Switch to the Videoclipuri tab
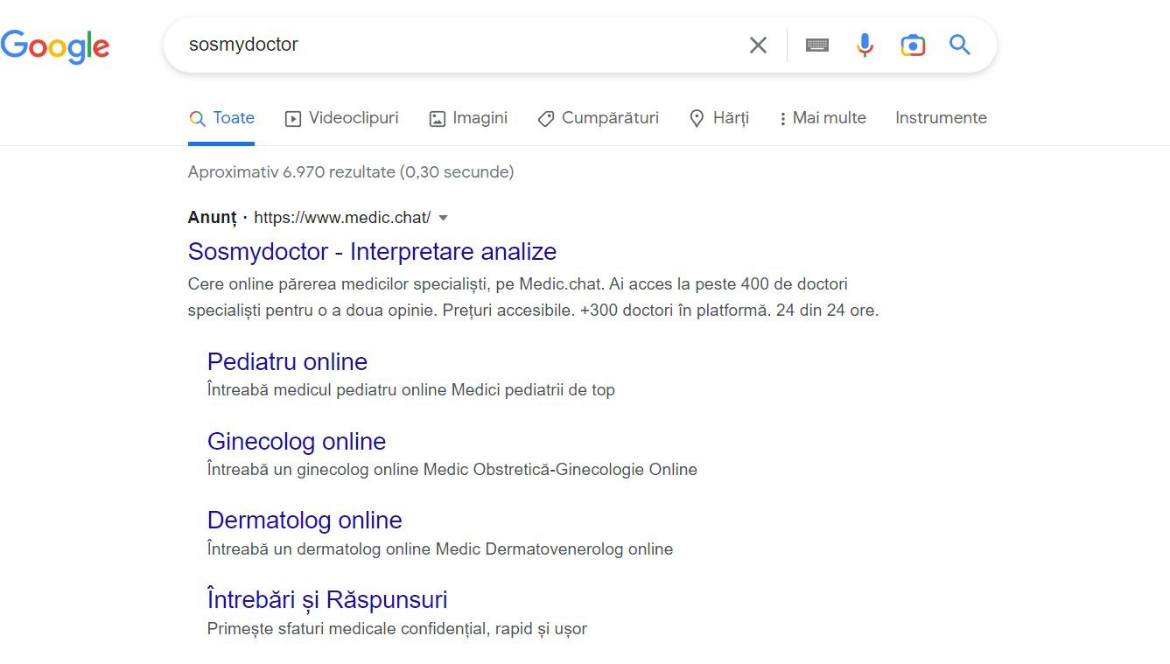The image size is (1170, 664). 342,118
